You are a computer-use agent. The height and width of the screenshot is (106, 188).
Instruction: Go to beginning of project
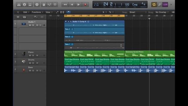72,5
